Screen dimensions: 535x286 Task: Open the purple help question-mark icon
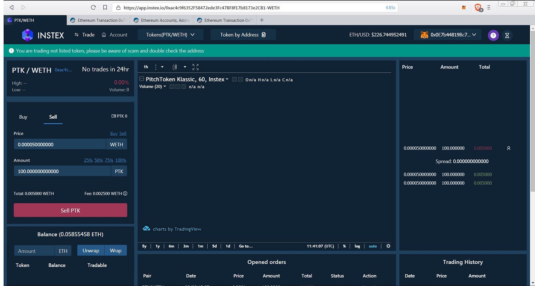tap(493, 35)
